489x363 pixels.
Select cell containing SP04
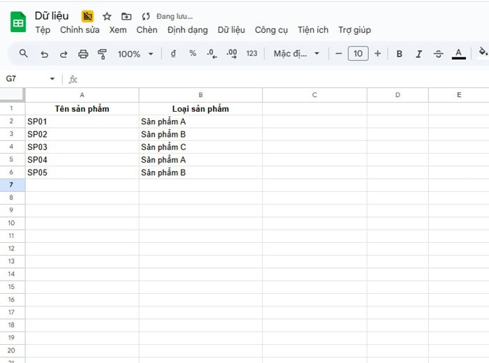[82, 160]
